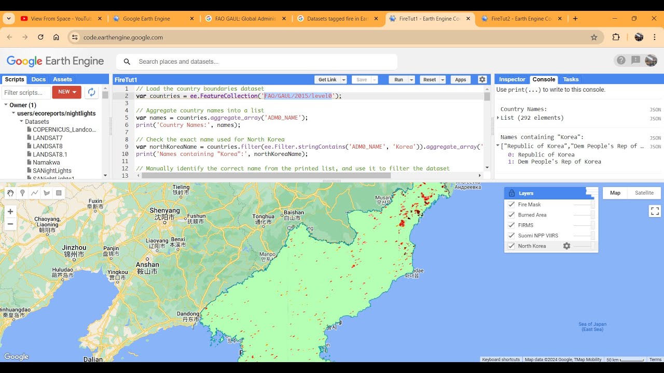Open the NEW script dropdown
664x373 pixels.
(x=67, y=92)
